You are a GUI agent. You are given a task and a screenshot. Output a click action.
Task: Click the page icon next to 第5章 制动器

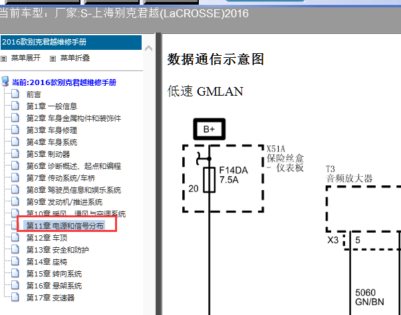[x=15, y=154]
